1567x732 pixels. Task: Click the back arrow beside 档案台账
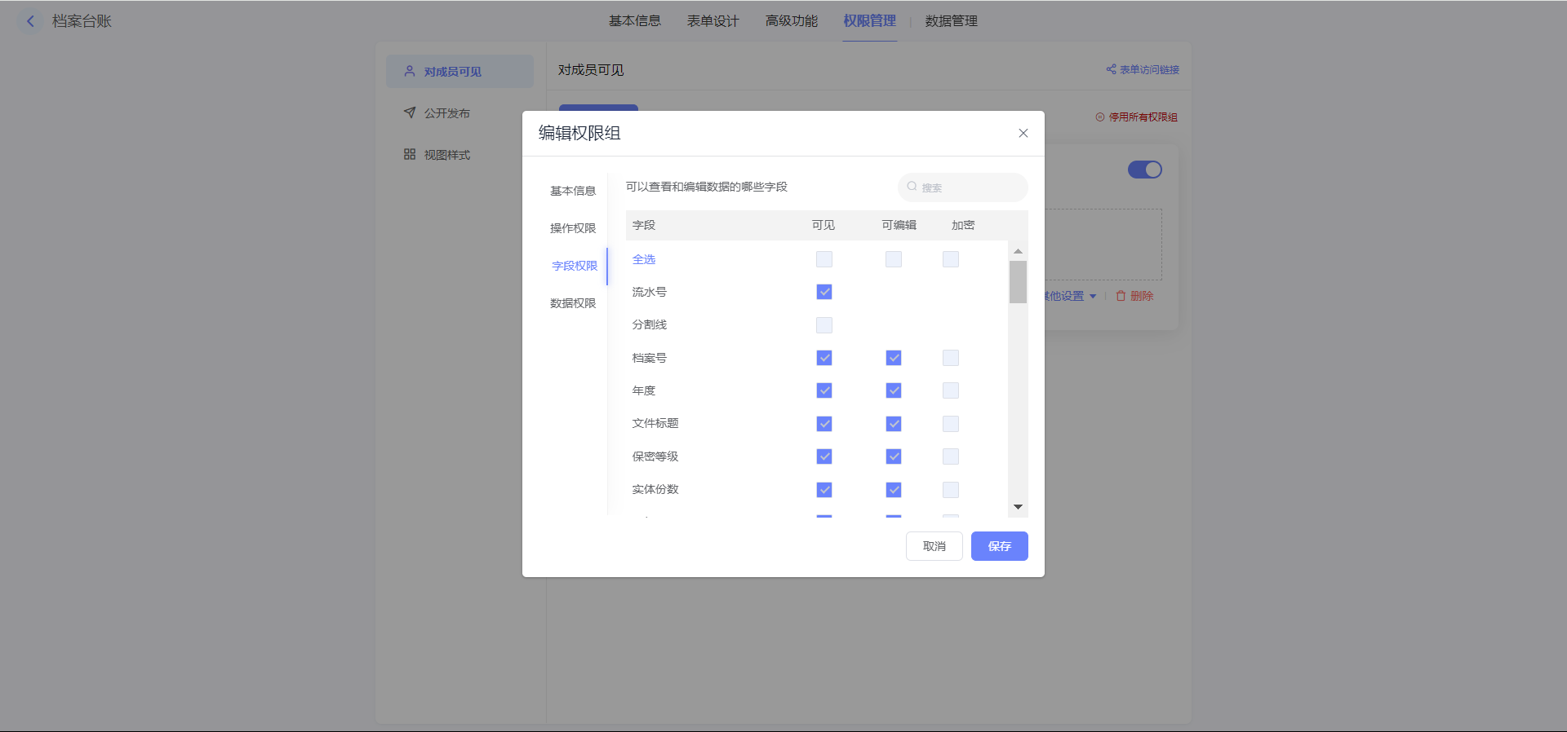click(30, 21)
